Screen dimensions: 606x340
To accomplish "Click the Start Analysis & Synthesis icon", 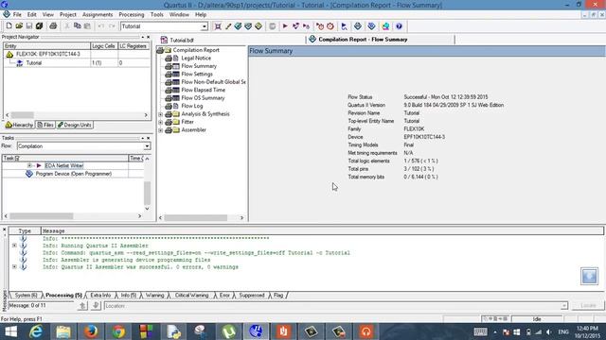I will (295, 26).
